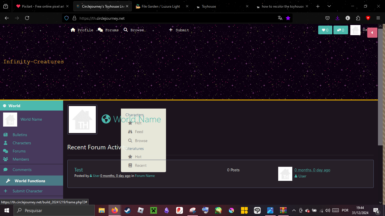Open the Test forum thread

(x=78, y=170)
